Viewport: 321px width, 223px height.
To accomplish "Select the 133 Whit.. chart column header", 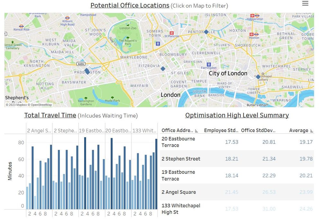I will 144,131.
